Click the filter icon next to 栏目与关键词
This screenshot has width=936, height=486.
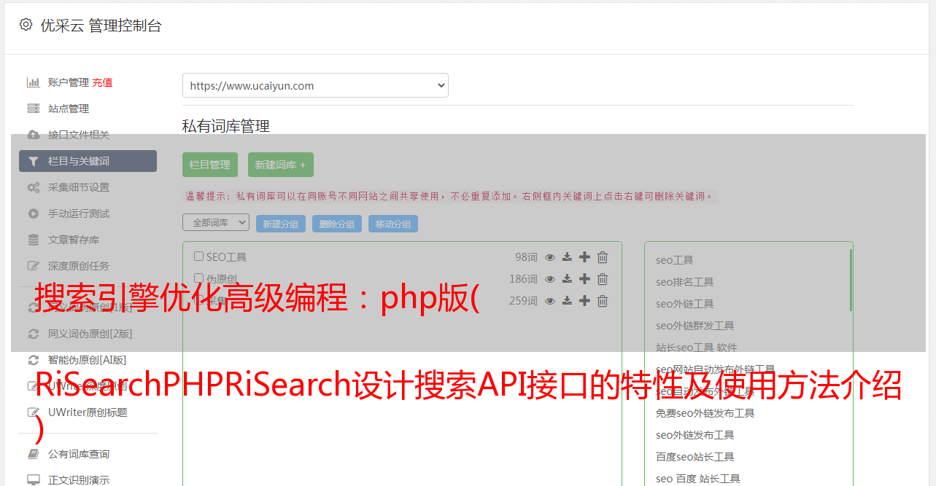coord(34,161)
